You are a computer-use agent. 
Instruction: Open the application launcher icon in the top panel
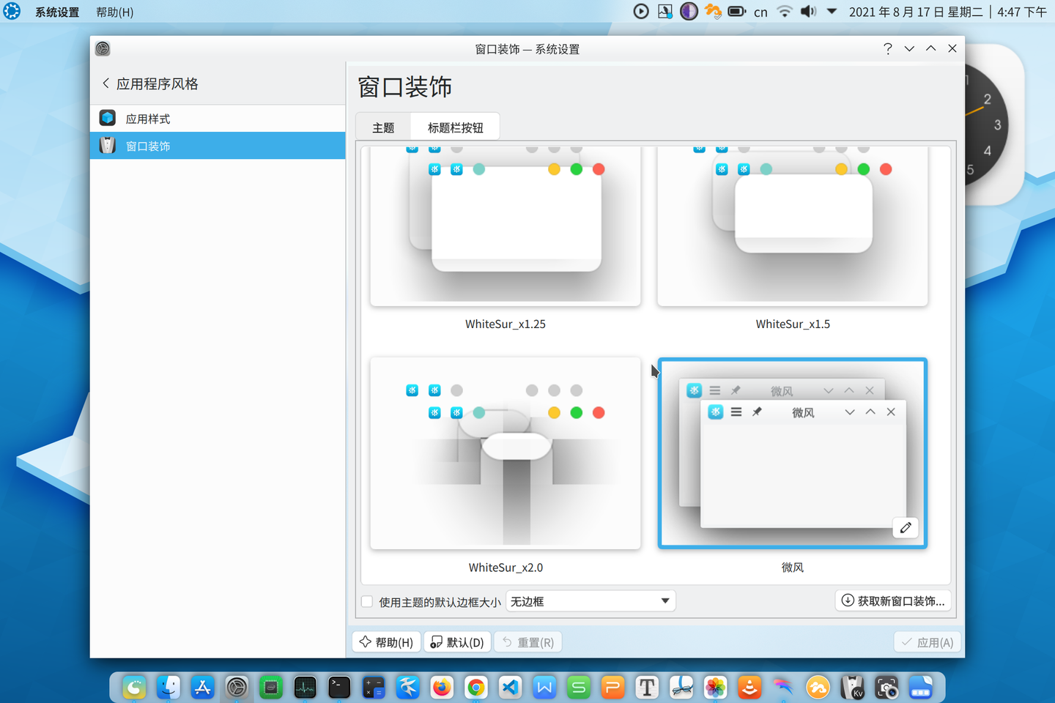12,12
